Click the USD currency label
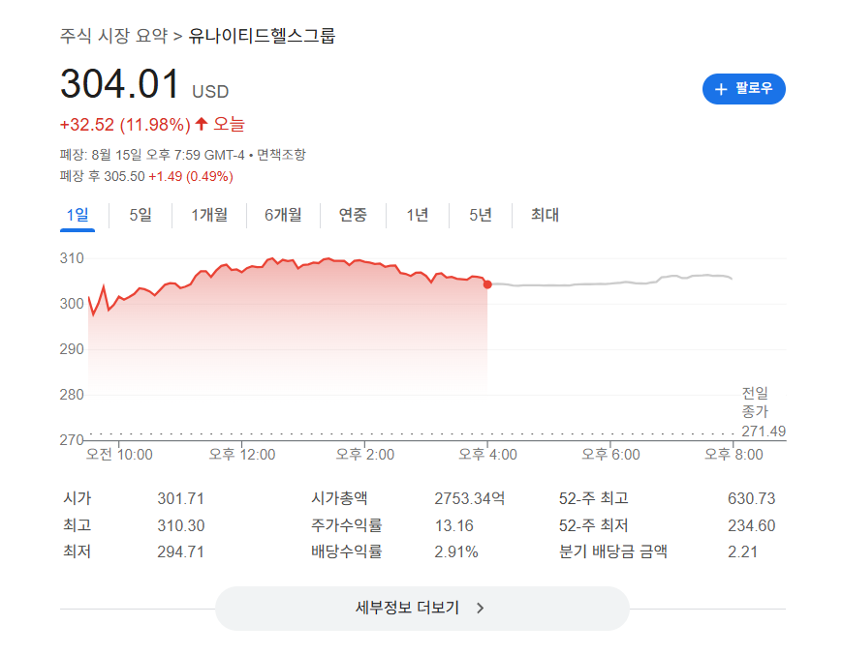The width and height of the screenshot is (843, 655). pos(210,92)
